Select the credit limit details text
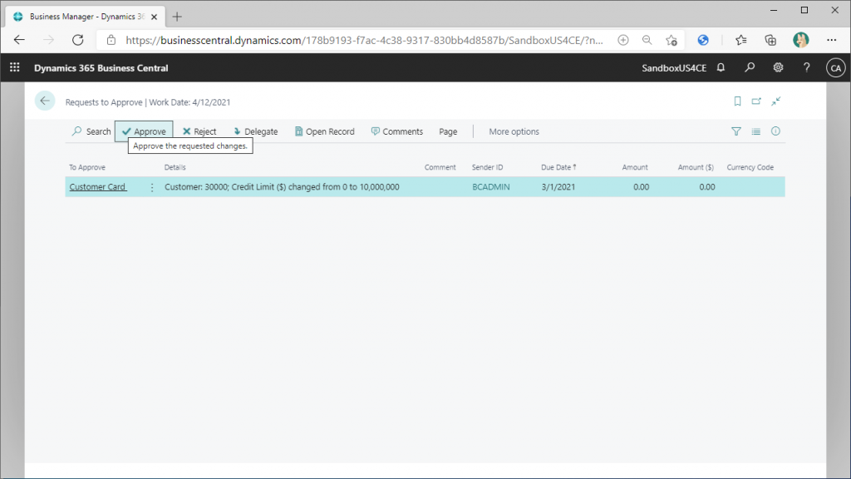Viewport: 851px width, 479px height. [x=282, y=187]
